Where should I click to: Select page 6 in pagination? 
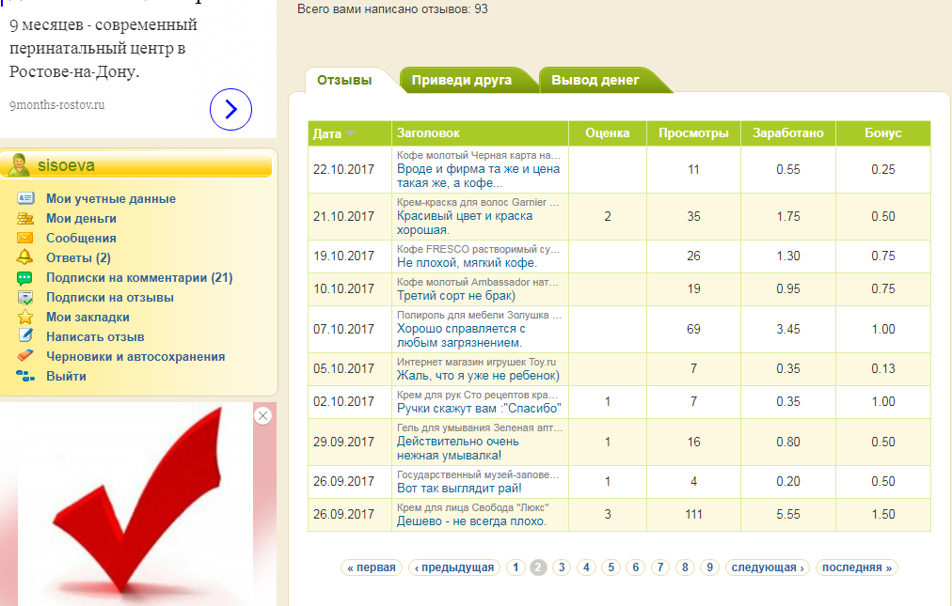(636, 567)
